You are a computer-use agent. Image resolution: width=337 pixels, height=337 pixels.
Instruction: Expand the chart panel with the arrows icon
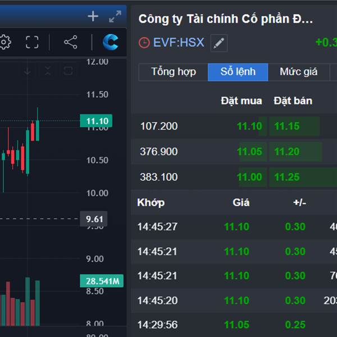(x=115, y=16)
